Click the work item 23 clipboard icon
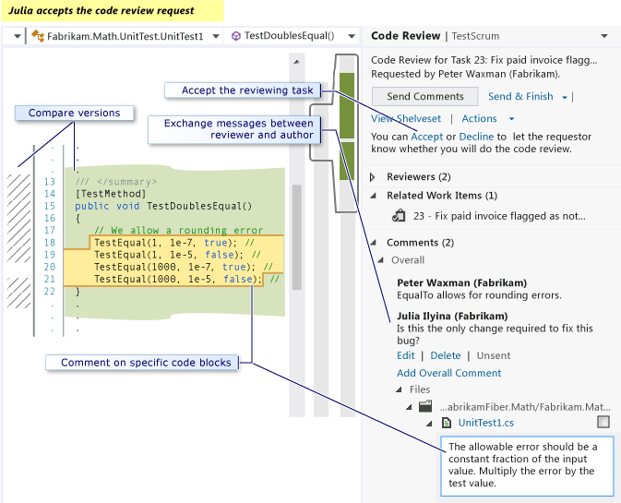 tap(399, 215)
